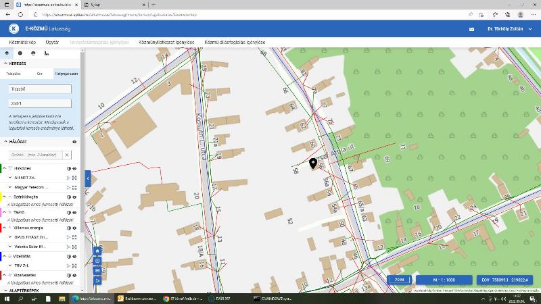Click the frame icon on AH NET Zrt. row
This screenshot has height=304, width=541.
coord(74,178)
